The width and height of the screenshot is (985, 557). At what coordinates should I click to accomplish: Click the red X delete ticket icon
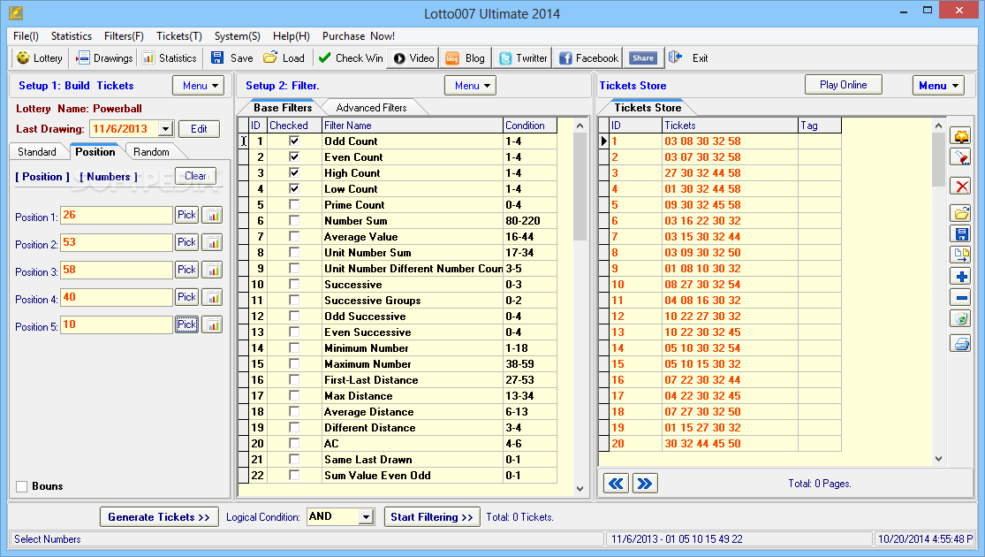(961, 186)
